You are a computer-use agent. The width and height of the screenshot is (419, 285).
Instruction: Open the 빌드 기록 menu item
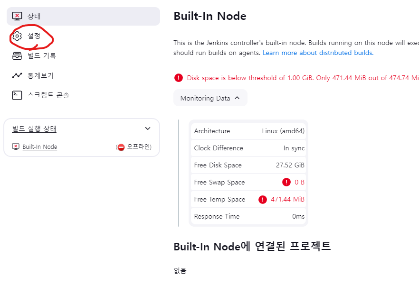pyautogui.click(x=83, y=56)
